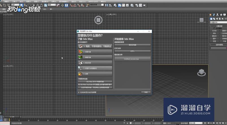This screenshot has height=125, width=227.
Task: Open the selection filter dropdown
Action: click(16, 5)
